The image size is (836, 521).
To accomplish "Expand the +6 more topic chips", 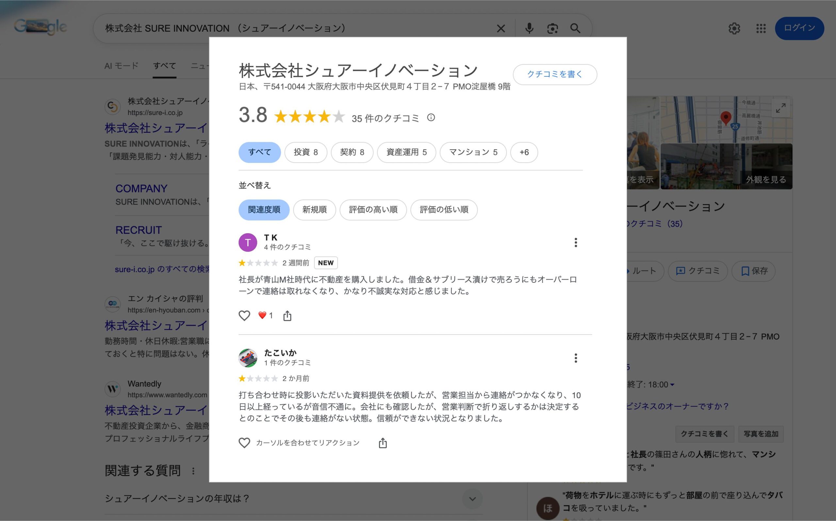I will click(523, 152).
